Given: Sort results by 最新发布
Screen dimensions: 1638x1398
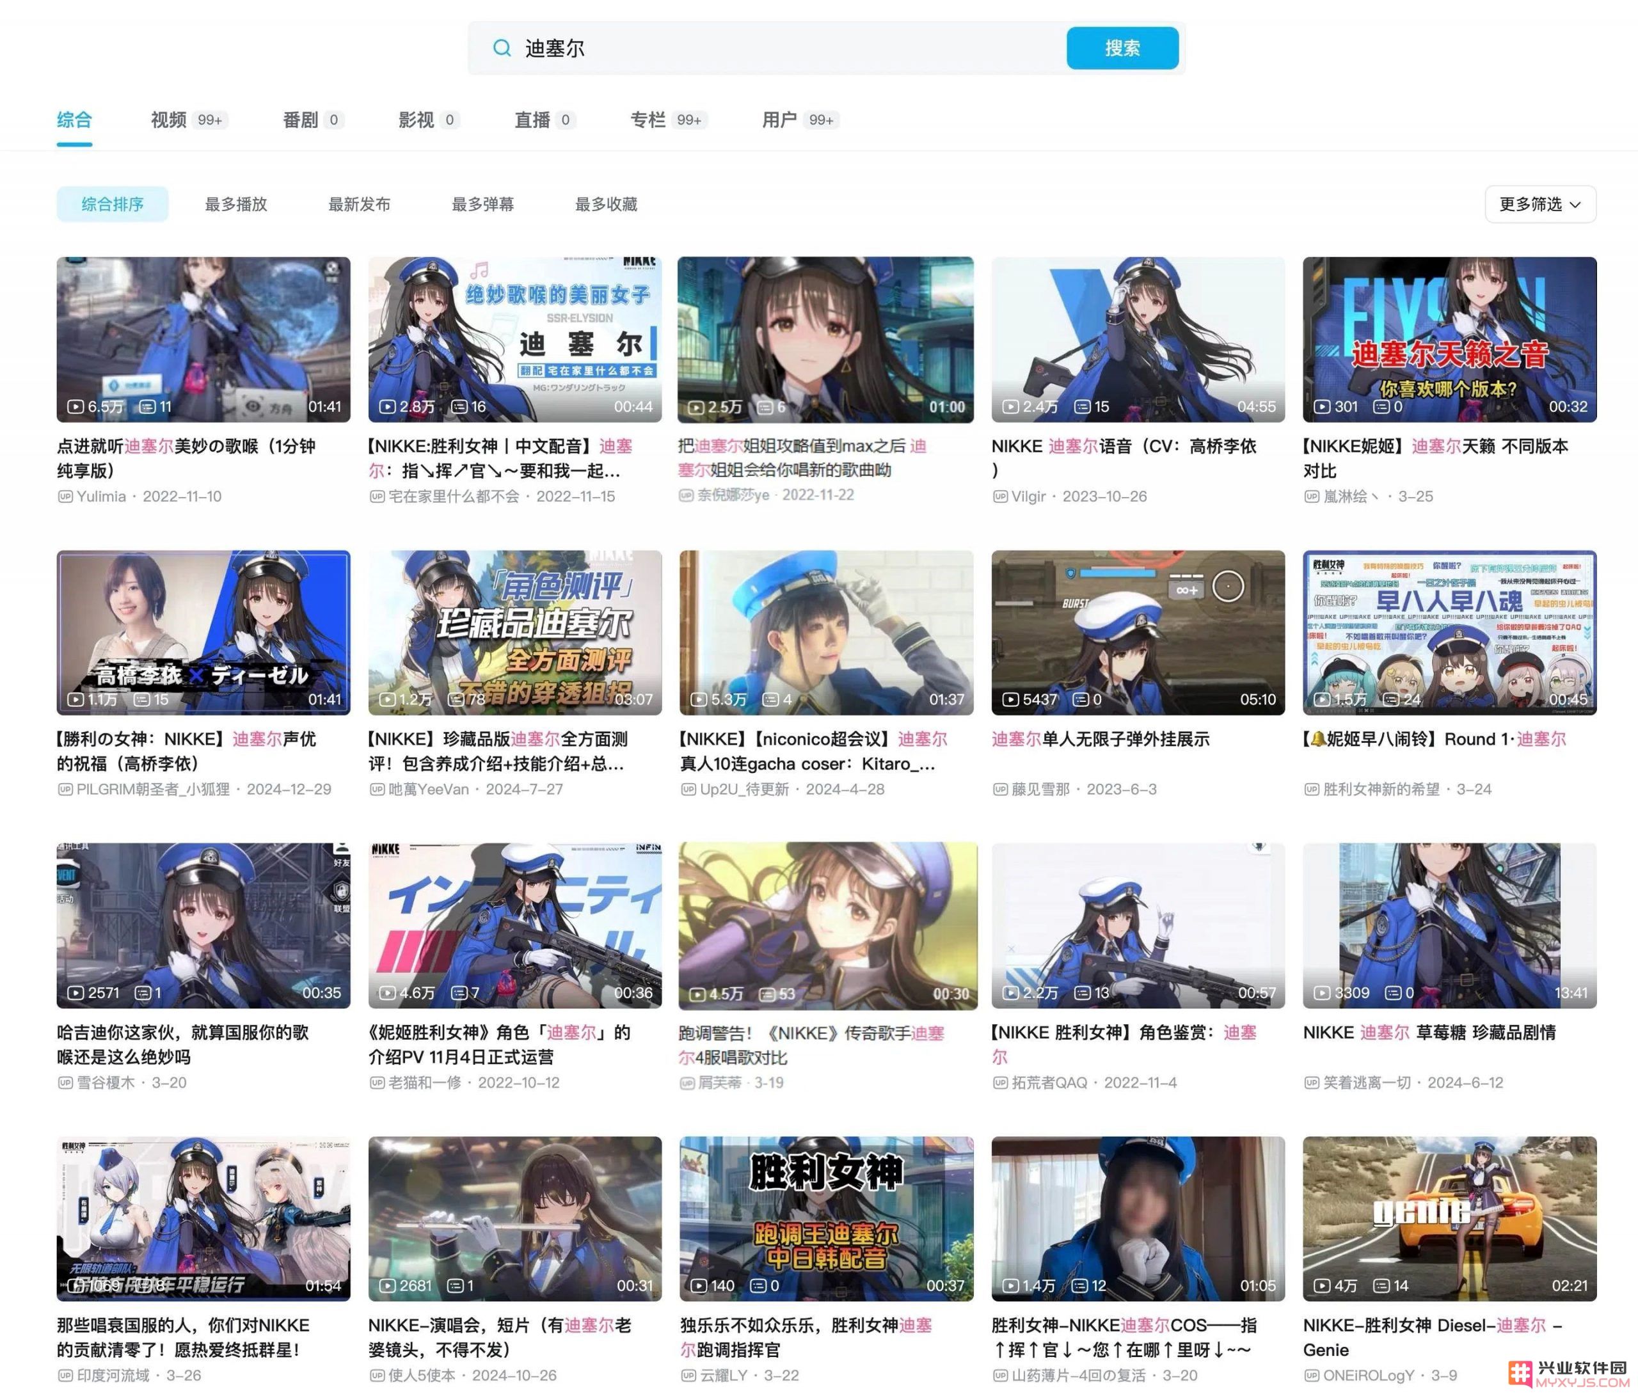Looking at the screenshot, I should point(359,204).
